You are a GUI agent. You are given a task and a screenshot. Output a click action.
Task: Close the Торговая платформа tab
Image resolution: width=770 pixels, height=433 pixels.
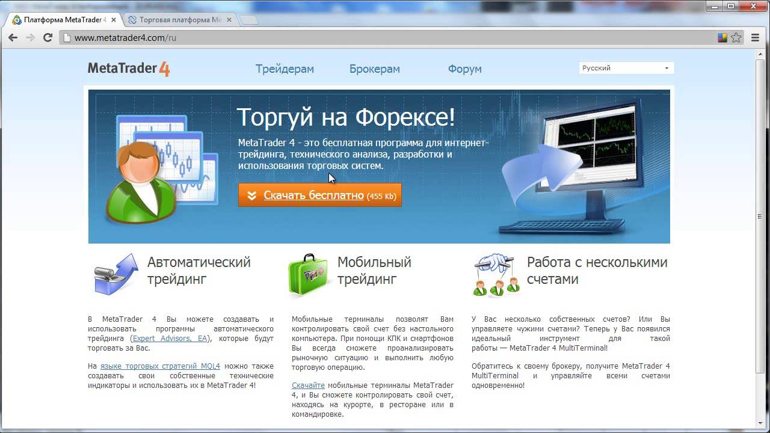coord(229,20)
